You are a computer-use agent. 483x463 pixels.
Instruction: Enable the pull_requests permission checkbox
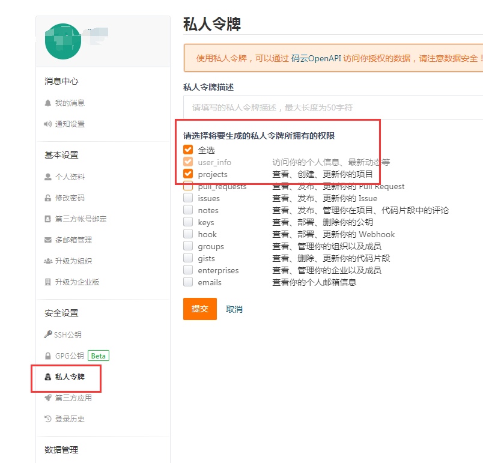point(188,186)
